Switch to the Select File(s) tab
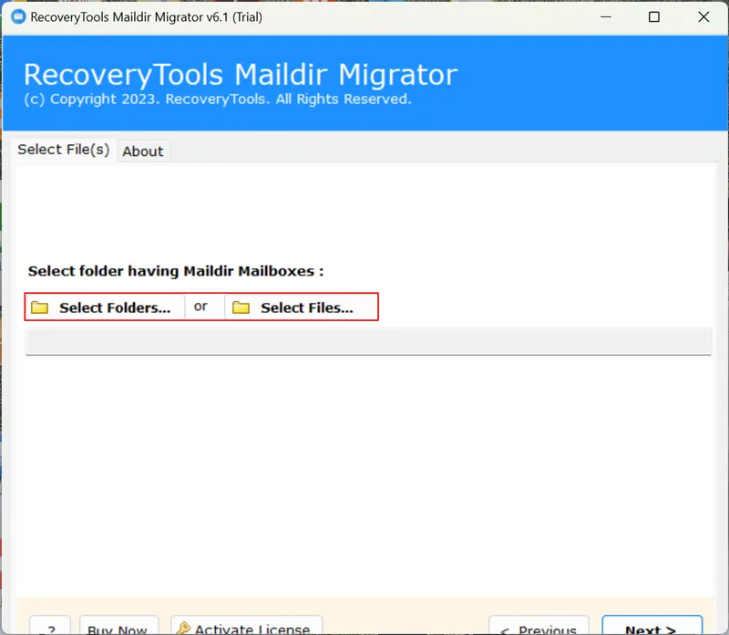 63,150
